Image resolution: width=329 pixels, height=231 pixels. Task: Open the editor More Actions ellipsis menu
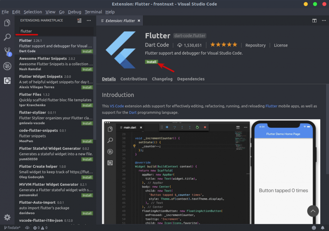coord(324,20)
